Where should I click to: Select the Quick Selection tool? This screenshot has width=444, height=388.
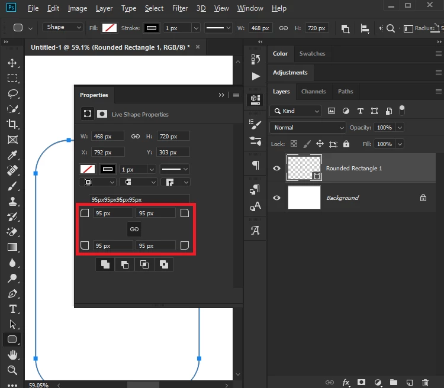[12, 109]
